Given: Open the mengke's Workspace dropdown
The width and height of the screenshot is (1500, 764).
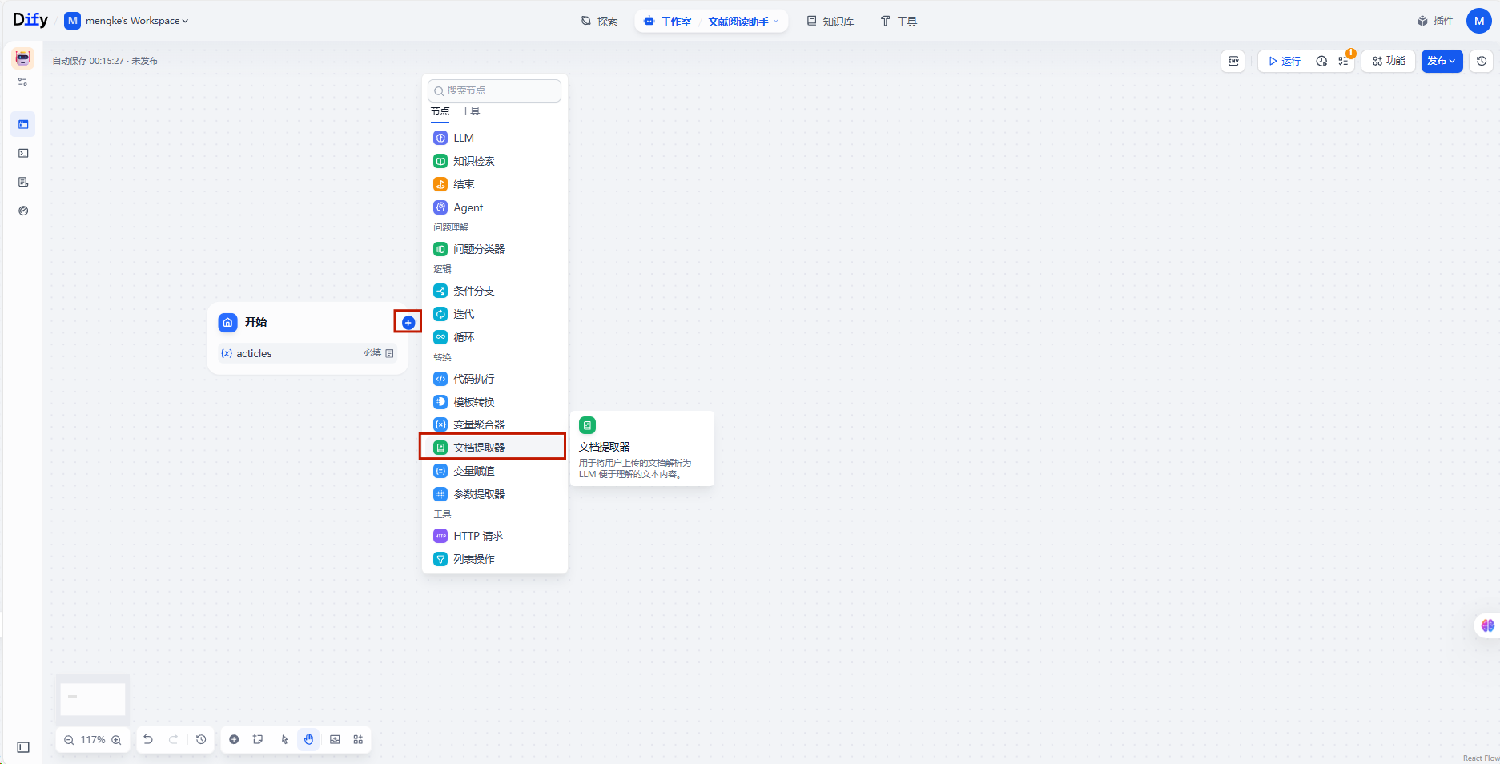Looking at the screenshot, I should click(128, 21).
